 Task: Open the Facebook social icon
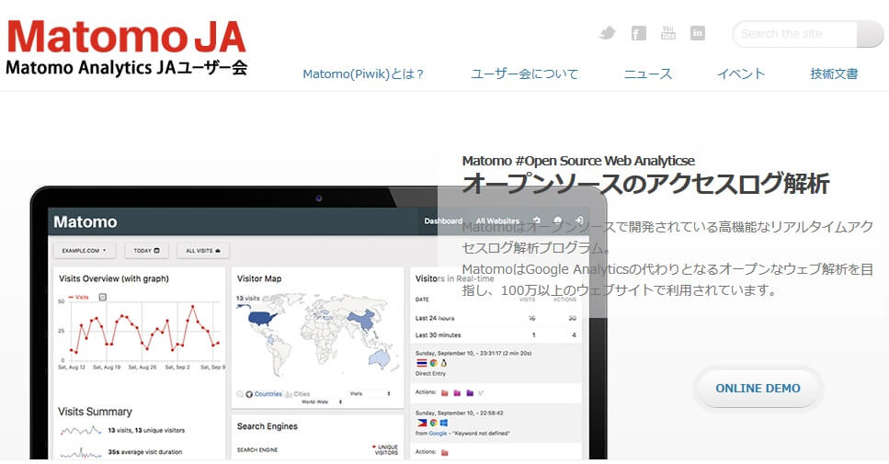point(638,33)
